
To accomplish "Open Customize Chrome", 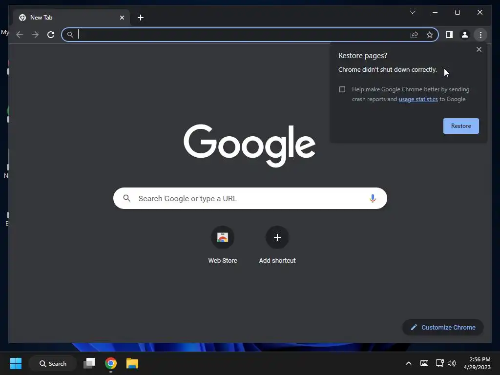I will click(x=443, y=328).
